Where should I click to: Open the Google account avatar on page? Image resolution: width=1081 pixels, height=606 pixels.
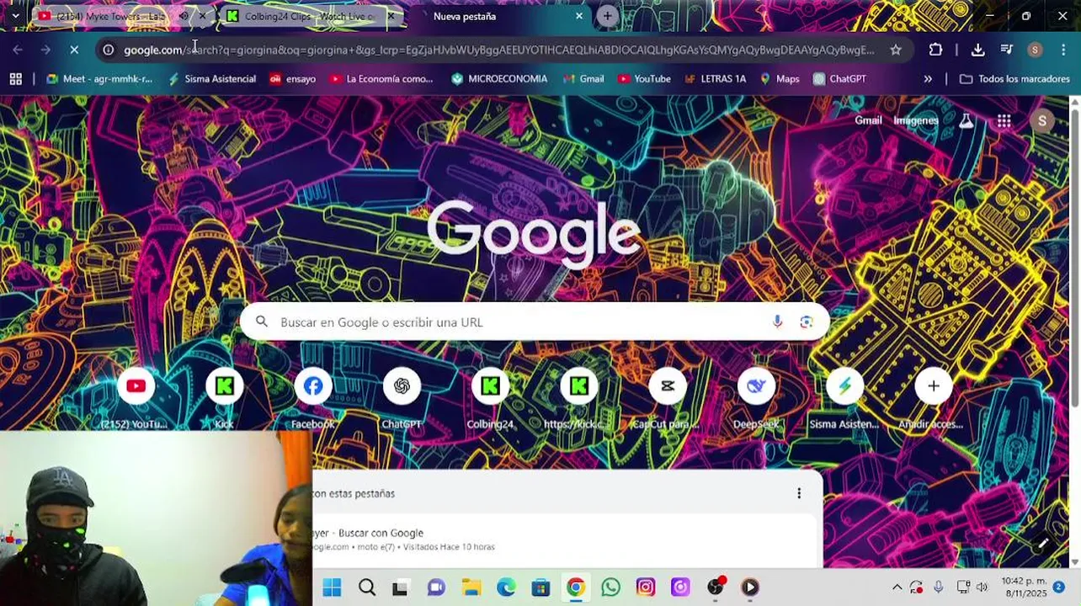[1041, 121]
